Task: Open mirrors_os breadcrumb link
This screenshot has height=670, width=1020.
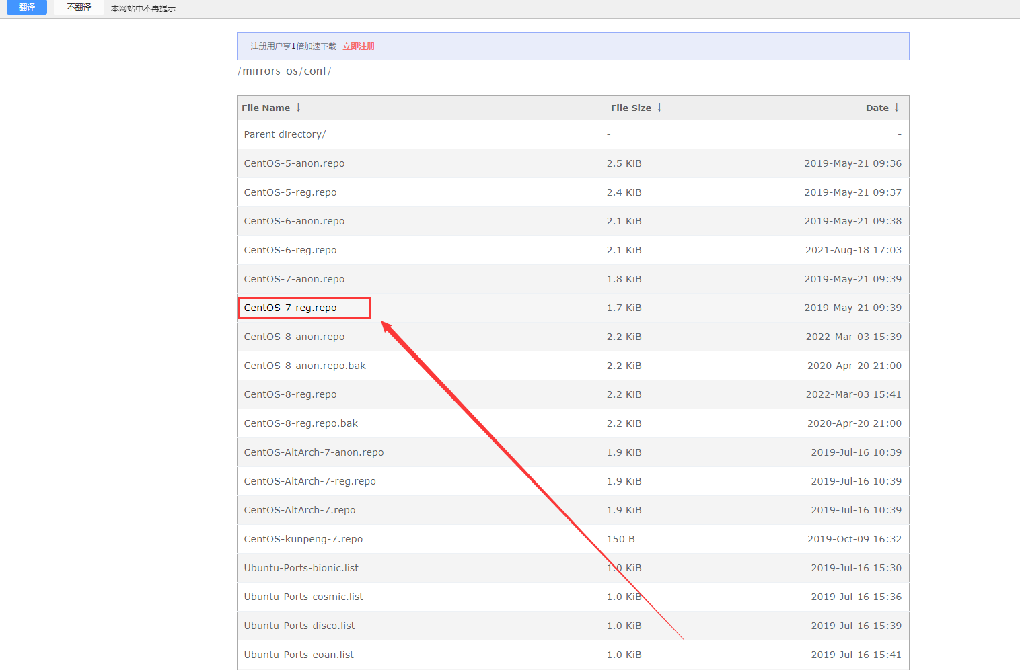Action: coord(270,71)
